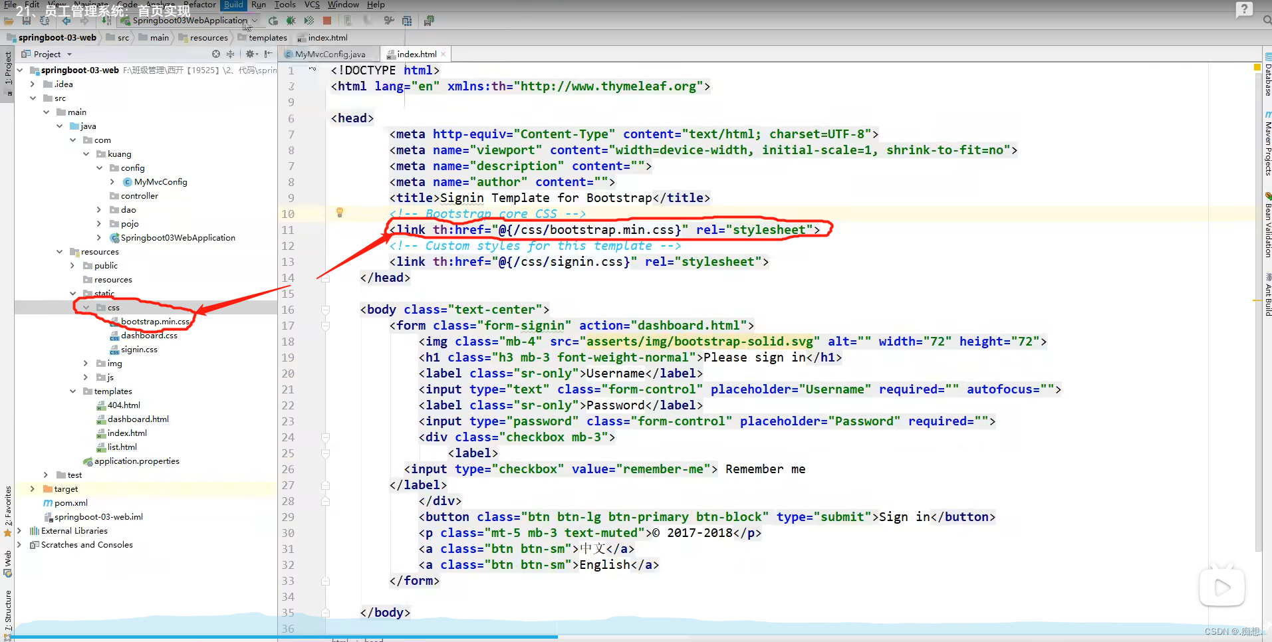Screen dimensions: 1272x642
Task: Collapse the kuang package node
Action: pos(86,154)
